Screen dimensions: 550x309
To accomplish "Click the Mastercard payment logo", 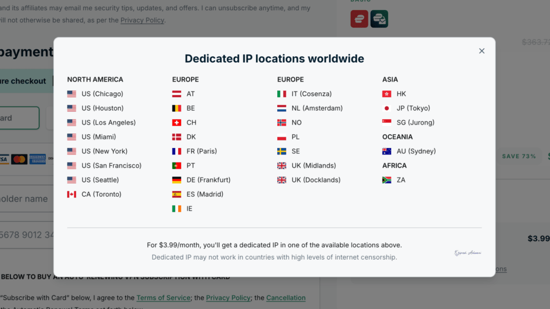I will coord(19,159).
